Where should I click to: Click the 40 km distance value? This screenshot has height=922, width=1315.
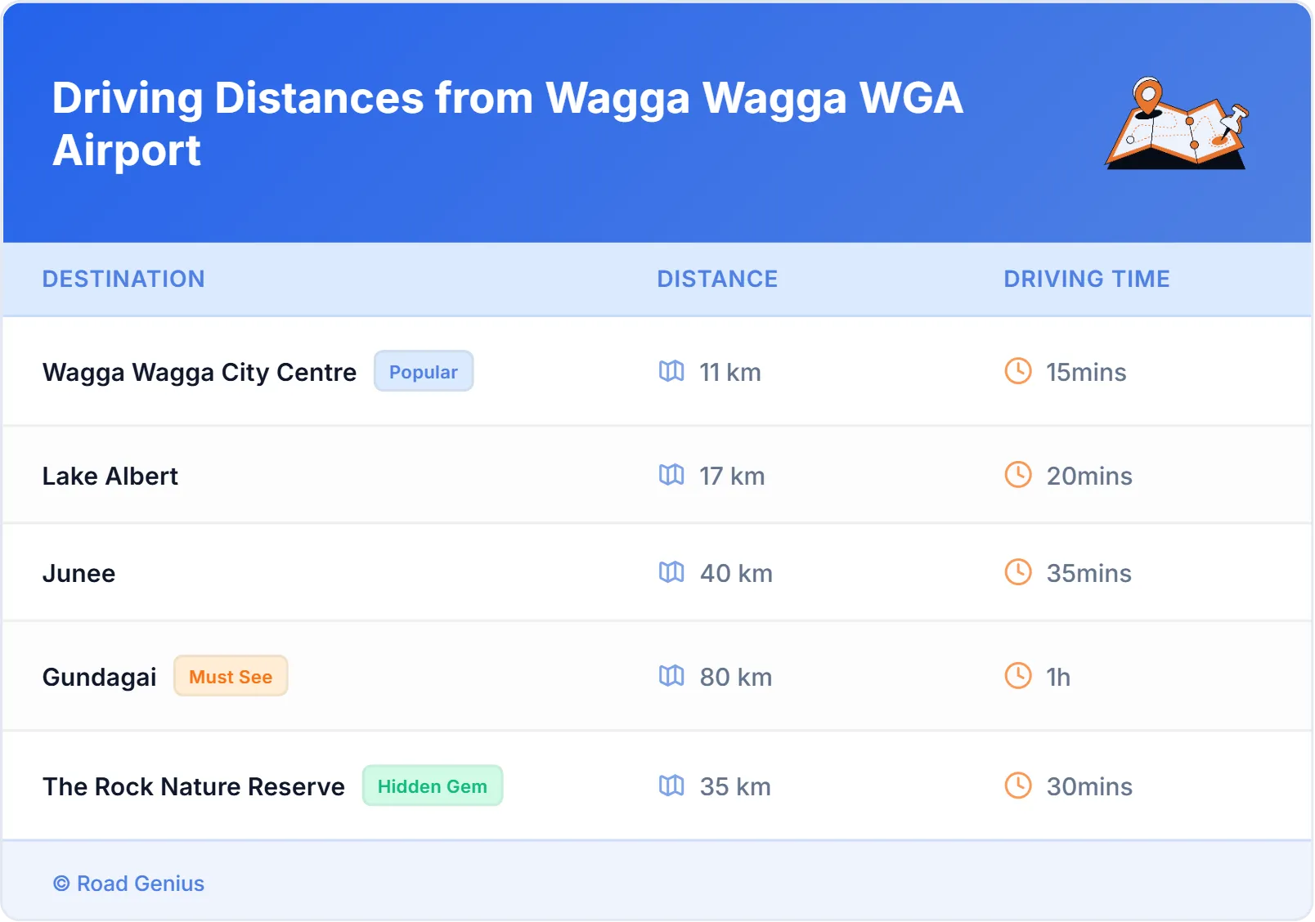tap(736, 573)
